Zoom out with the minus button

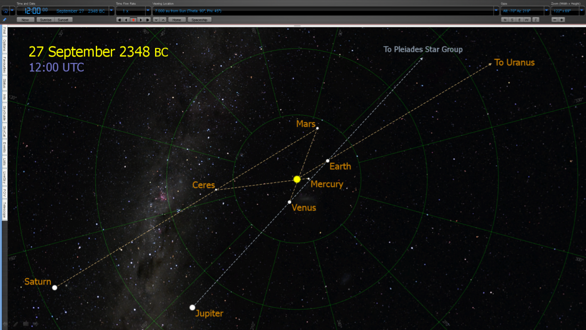coord(555,20)
